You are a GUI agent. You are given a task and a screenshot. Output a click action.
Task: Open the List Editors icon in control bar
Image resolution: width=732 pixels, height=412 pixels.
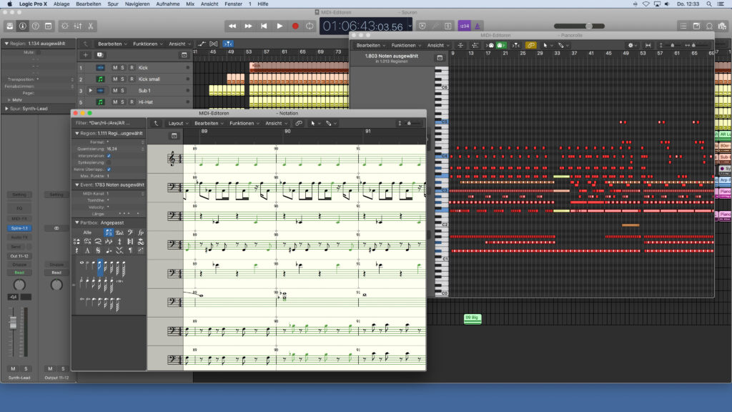click(683, 26)
